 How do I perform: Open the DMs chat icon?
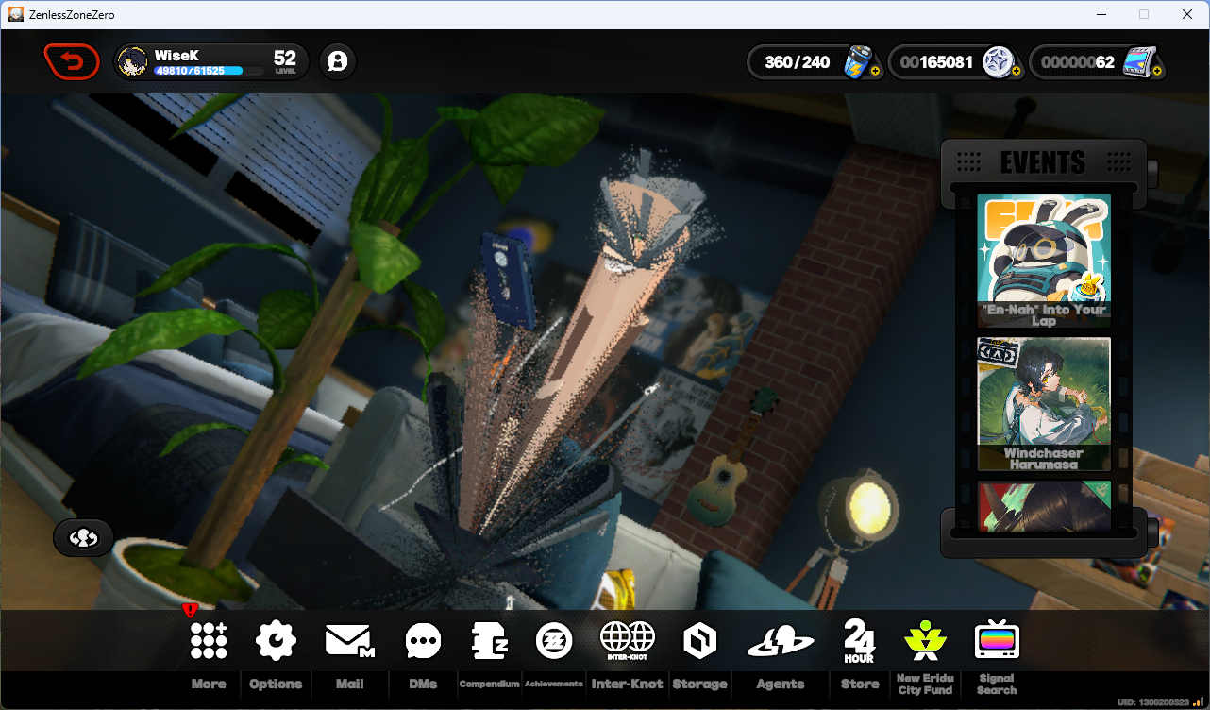coord(422,640)
